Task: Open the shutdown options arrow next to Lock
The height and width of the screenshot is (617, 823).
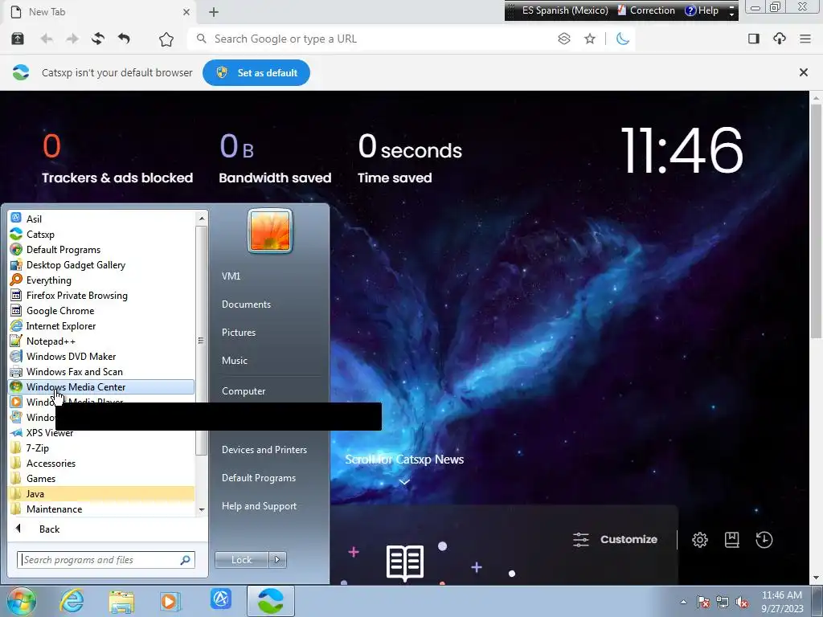Action: 277,560
